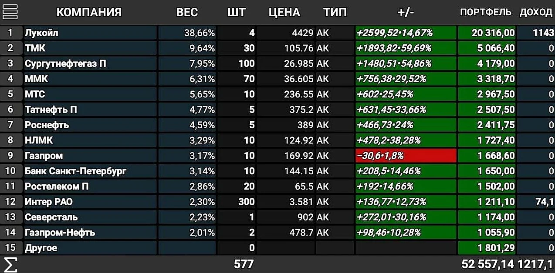
Task: Sort by КОМПАНИЯ column header
Action: [89, 12]
